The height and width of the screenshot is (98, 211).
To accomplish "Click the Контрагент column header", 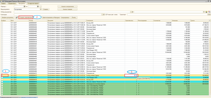I will tap(105, 21).
